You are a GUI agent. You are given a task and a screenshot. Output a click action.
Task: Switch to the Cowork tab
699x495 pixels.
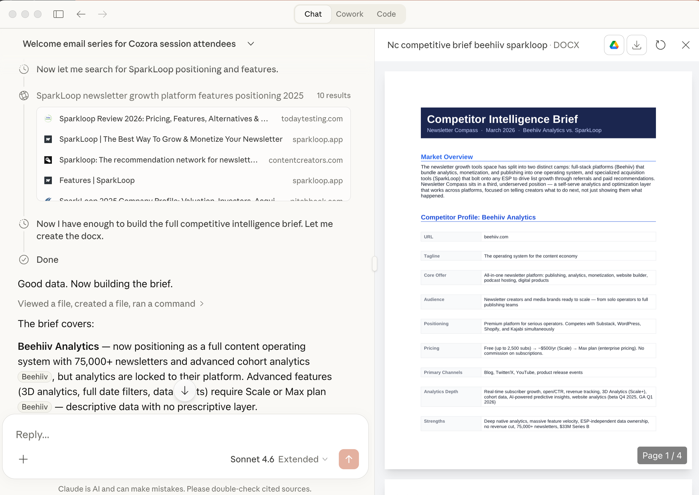point(349,14)
